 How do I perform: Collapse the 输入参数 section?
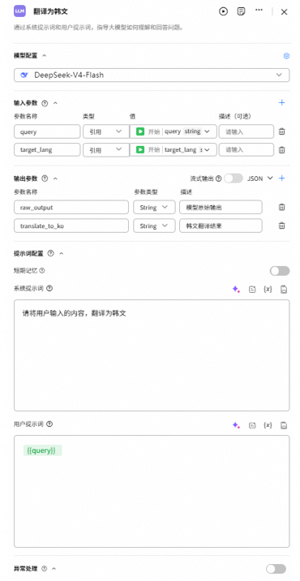[x=56, y=103]
